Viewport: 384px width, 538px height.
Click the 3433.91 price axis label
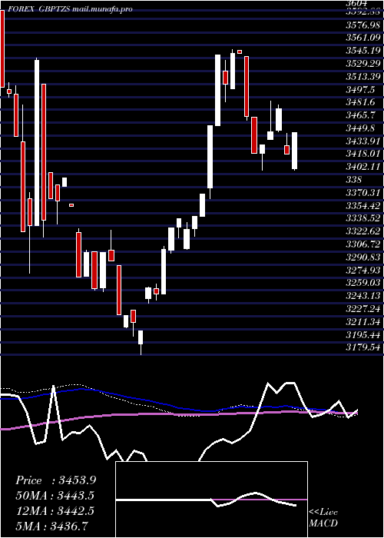click(x=363, y=141)
